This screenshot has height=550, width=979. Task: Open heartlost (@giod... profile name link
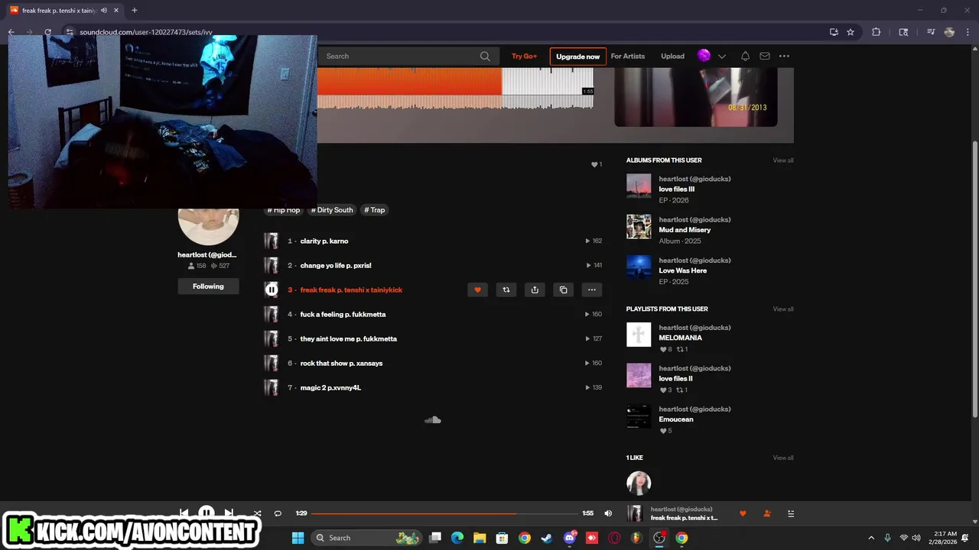[x=207, y=254]
